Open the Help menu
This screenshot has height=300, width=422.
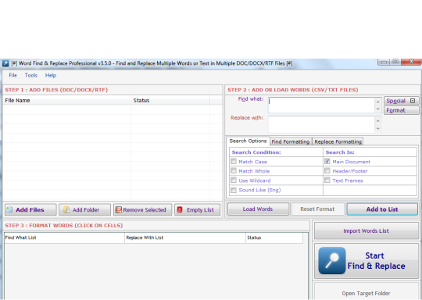click(x=51, y=75)
